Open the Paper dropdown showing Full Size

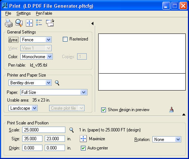(x=54, y=92)
